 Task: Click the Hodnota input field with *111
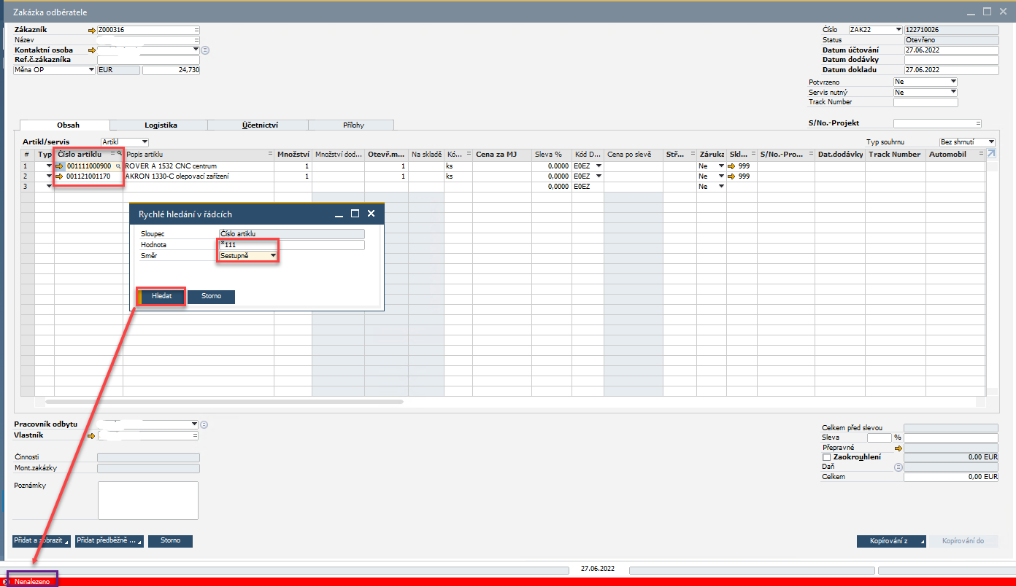click(291, 245)
